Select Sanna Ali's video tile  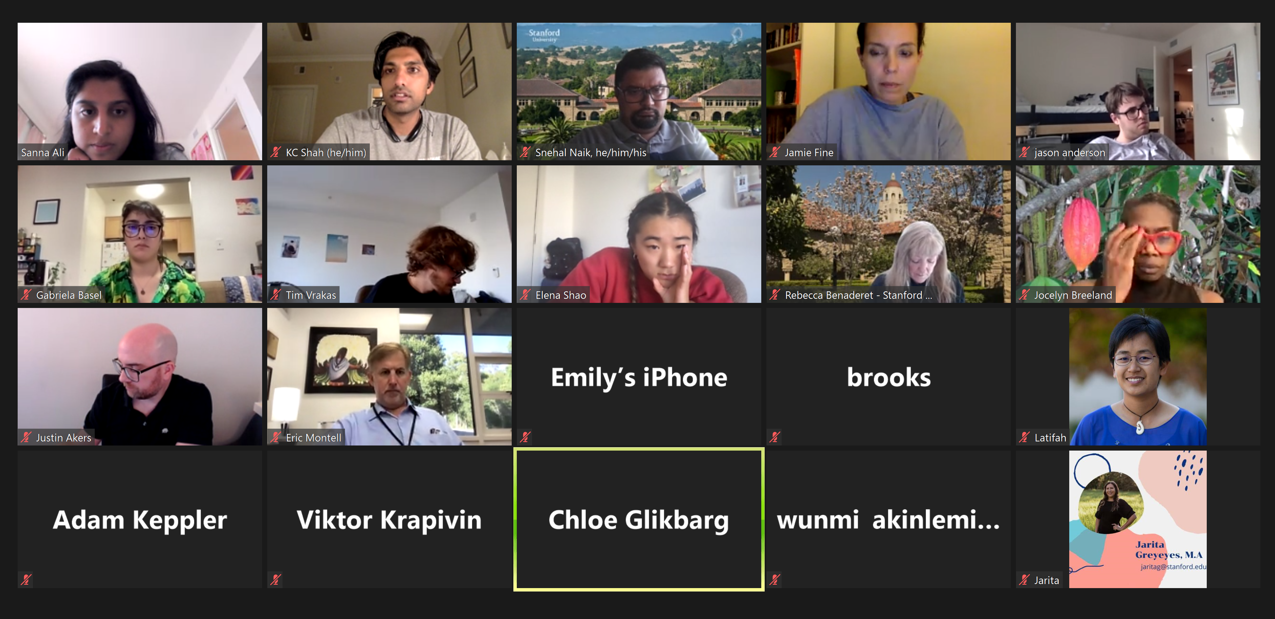click(140, 91)
